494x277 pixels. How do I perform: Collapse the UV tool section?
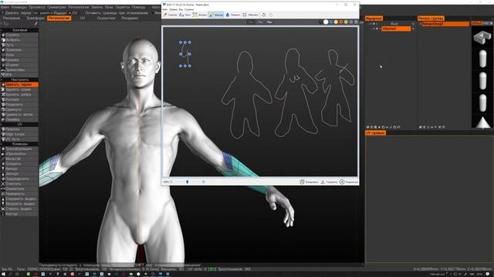pyautogui.click(x=19, y=125)
